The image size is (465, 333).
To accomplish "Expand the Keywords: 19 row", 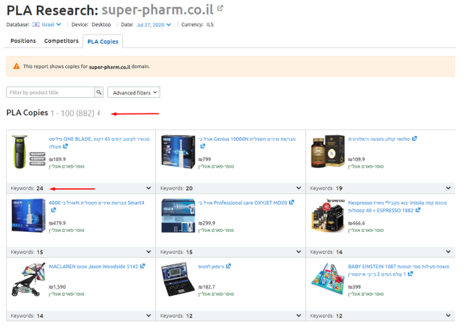I will click(x=448, y=188).
